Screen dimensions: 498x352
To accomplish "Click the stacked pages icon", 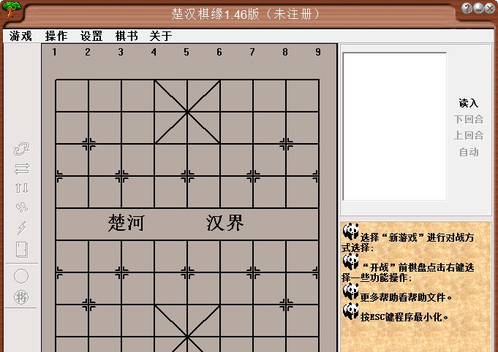I will [22, 250].
